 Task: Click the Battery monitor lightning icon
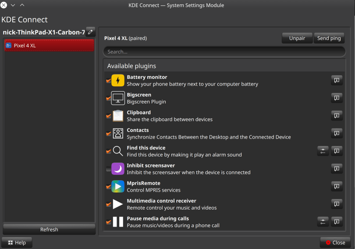coord(118,80)
